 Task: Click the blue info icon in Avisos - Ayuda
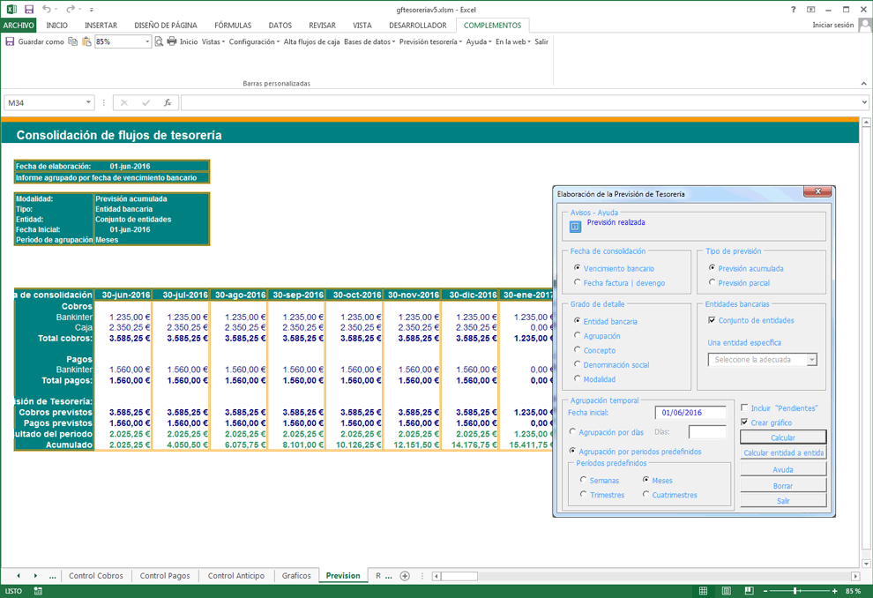[575, 227]
